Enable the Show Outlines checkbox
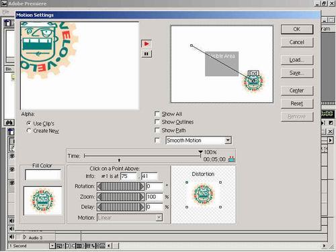Screen dimensions: 336x252 click(157, 122)
